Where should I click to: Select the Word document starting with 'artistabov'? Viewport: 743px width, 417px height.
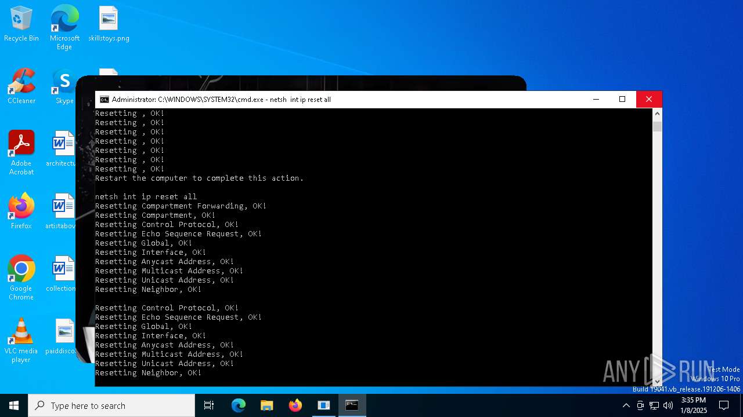click(x=62, y=212)
